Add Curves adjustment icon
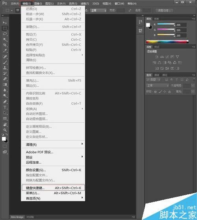The width and height of the screenshot is (197, 220). tap(167, 57)
